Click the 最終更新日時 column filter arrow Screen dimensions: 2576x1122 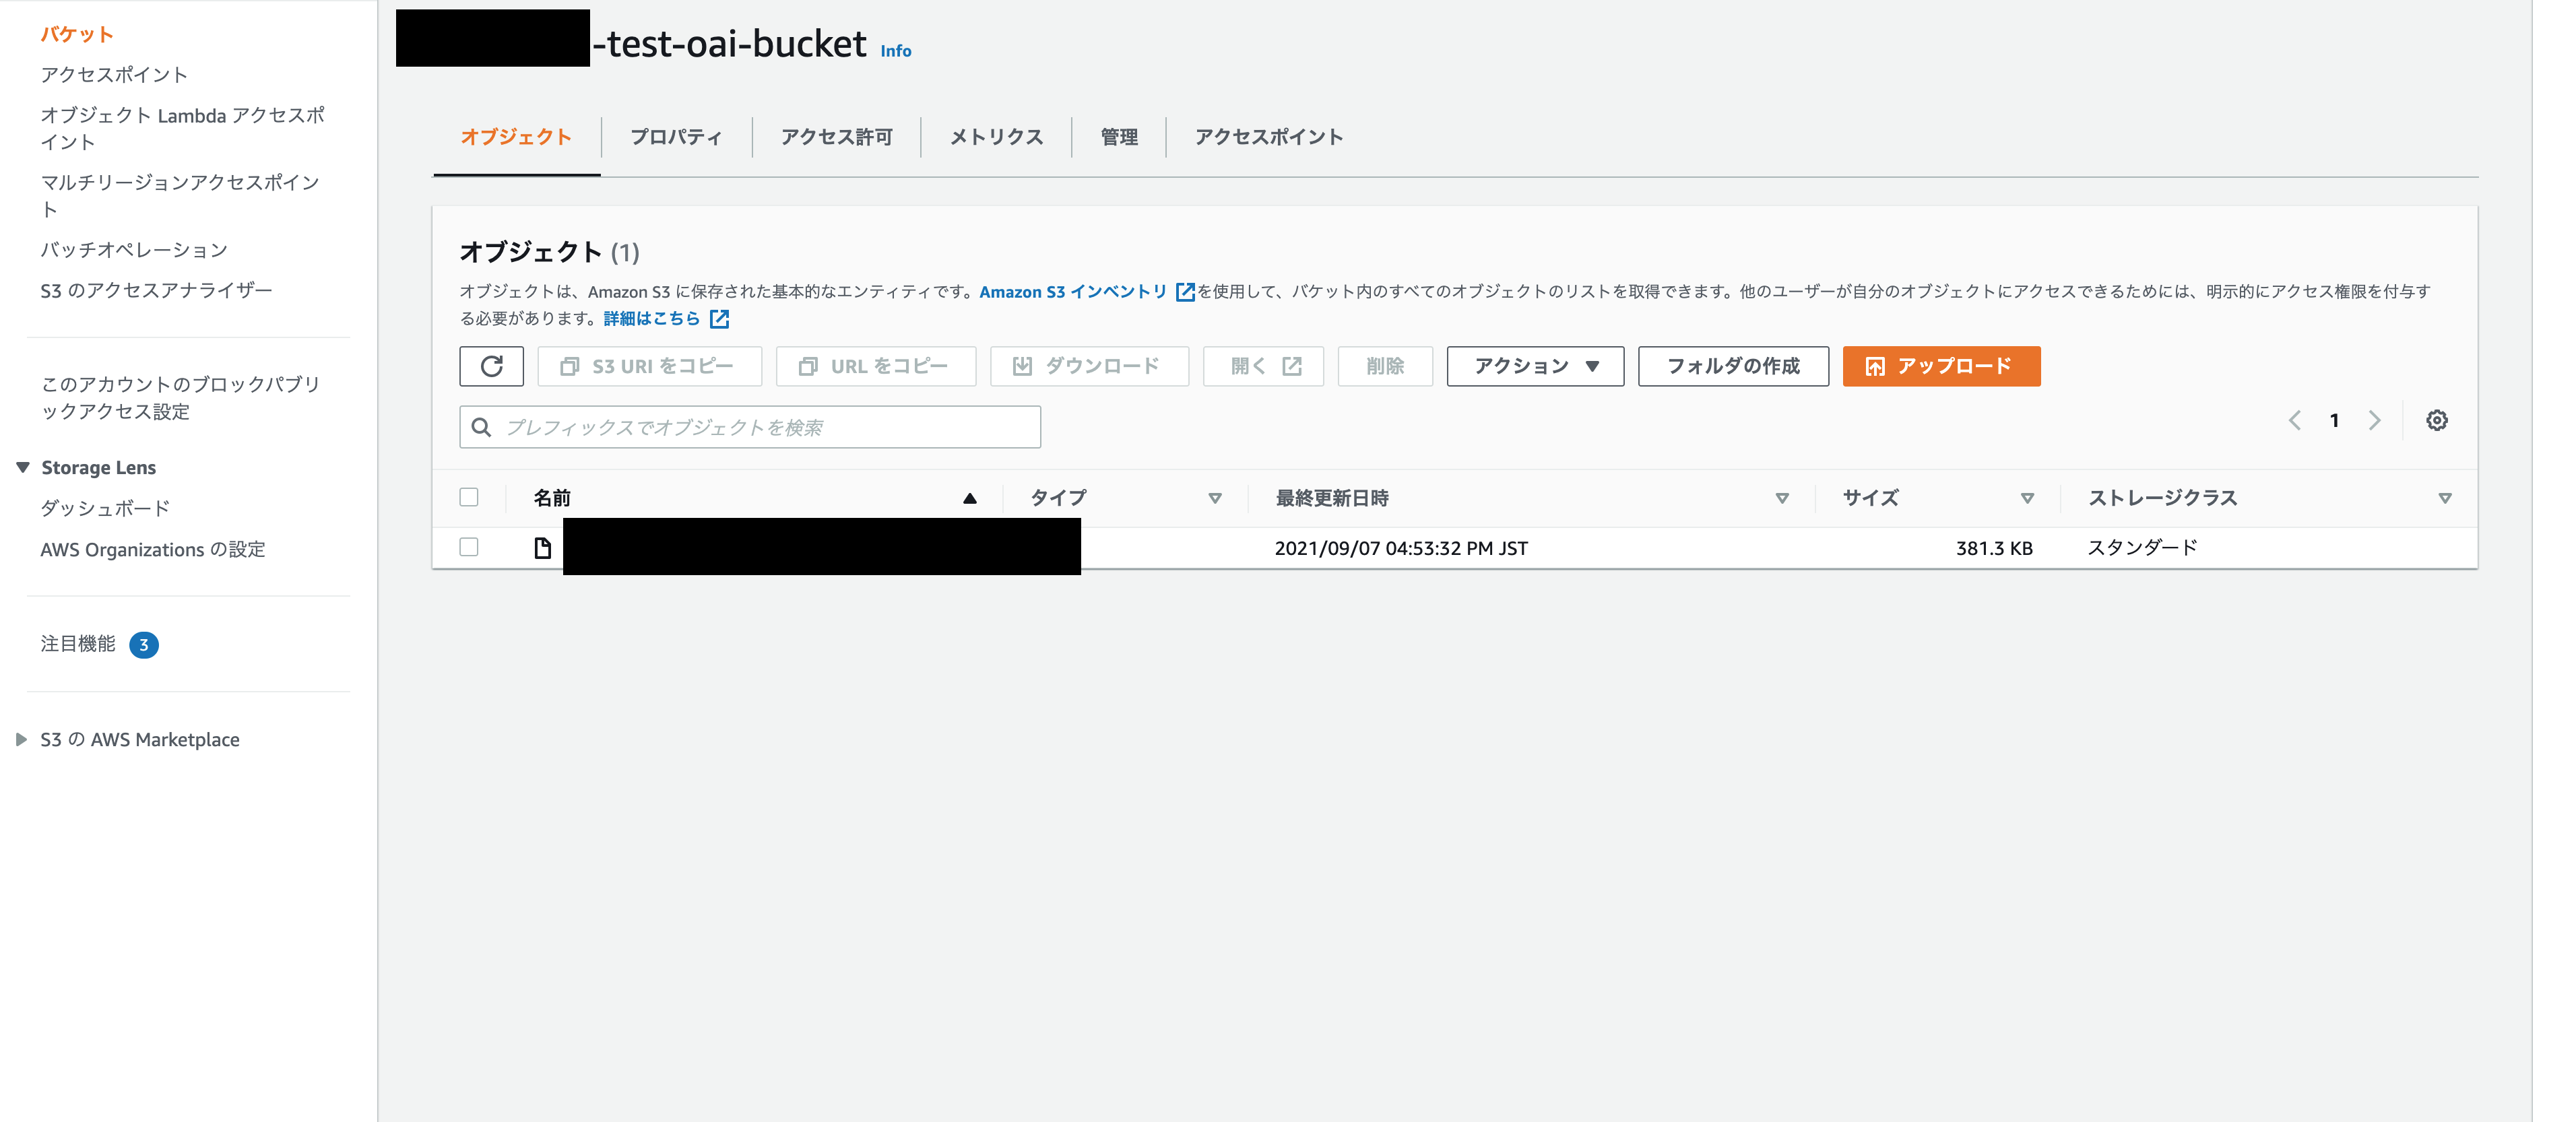(x=1781, y=497)
